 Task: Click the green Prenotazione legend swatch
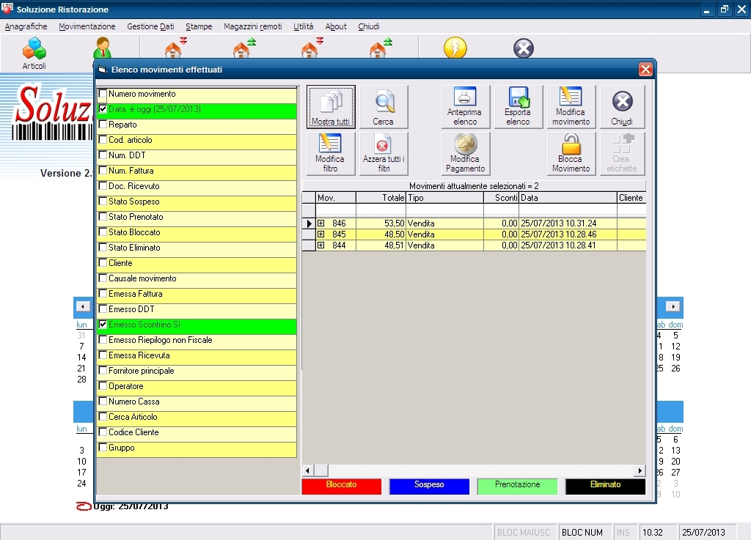[x=517, y=486]
